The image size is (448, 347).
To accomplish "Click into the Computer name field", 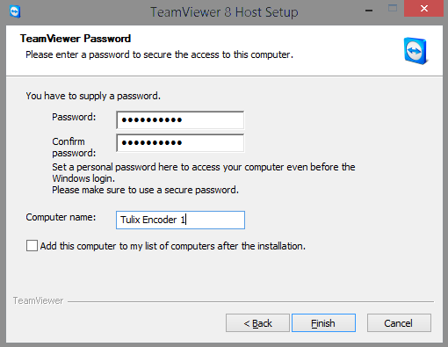I will coord(180,220).
